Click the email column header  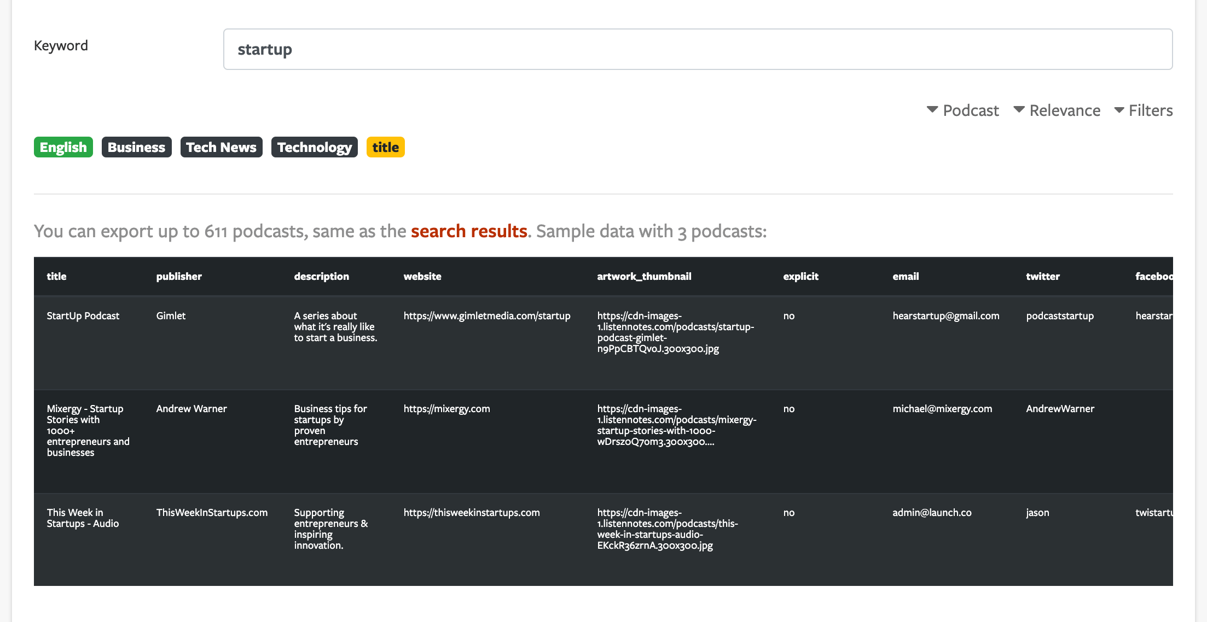click(906, 276)
